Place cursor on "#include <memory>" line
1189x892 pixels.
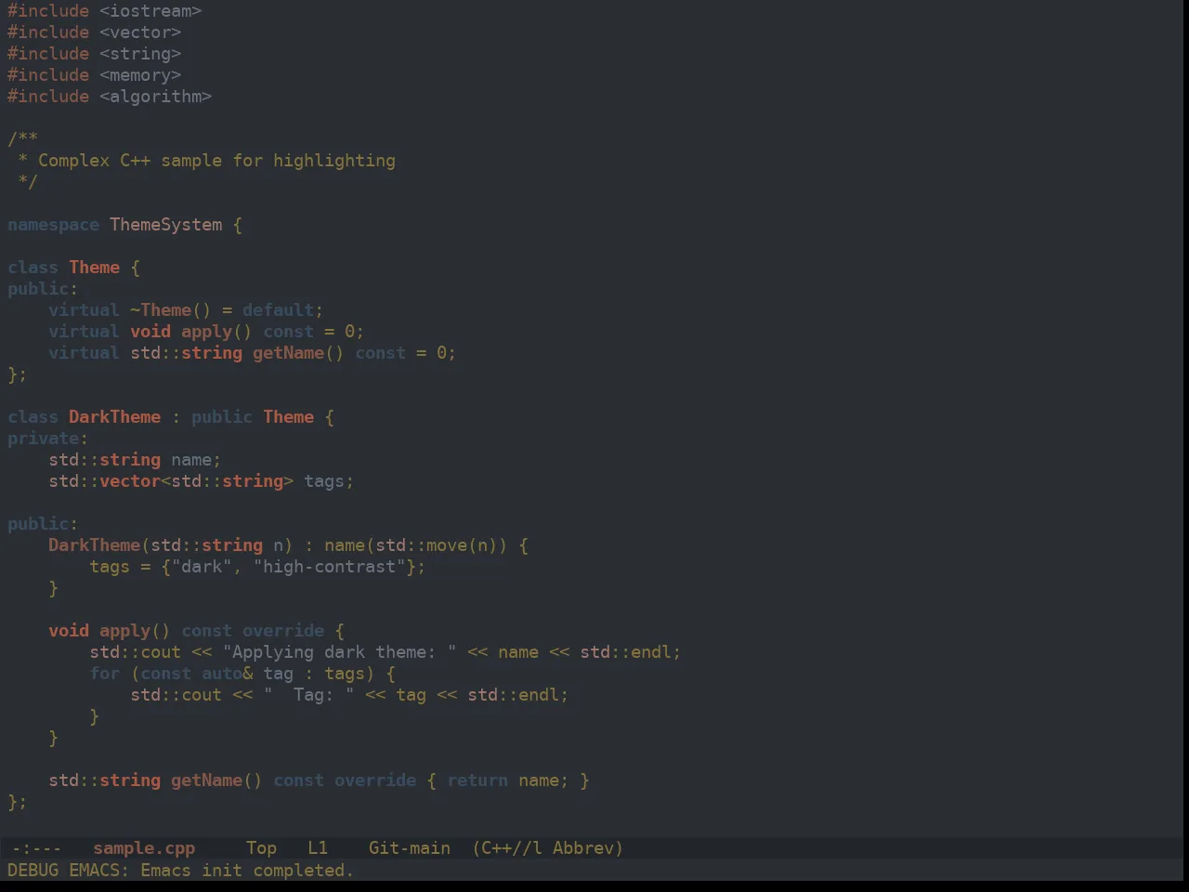94,75
